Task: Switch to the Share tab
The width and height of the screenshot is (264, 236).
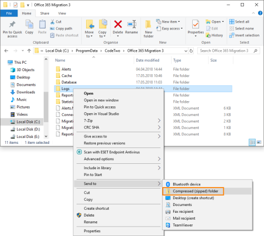Action: 45,13
